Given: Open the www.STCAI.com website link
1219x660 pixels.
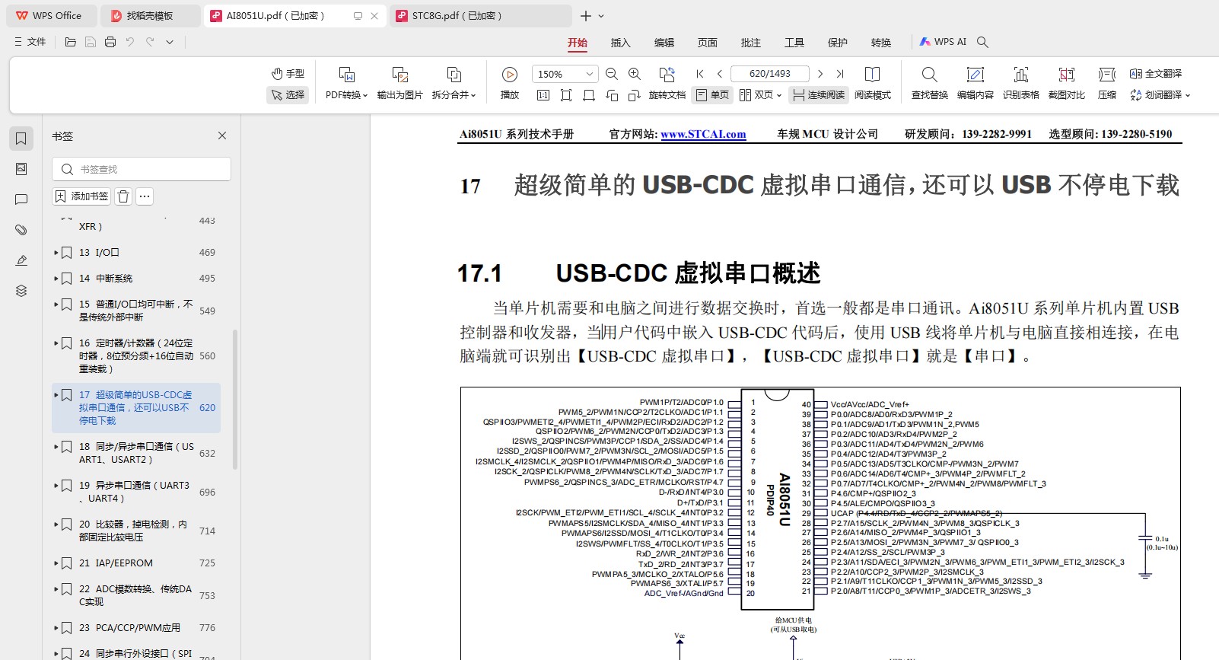Looking at the screenshot, I should 703,134.
